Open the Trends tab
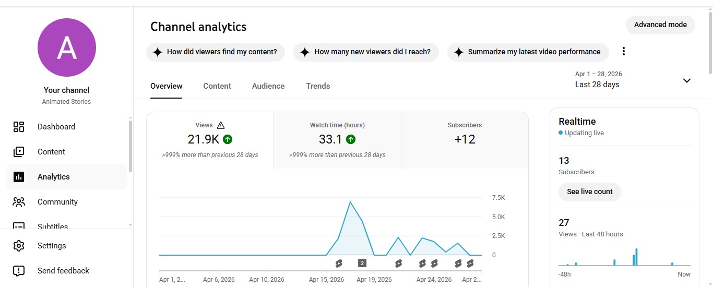 click(x=318, y=86)
